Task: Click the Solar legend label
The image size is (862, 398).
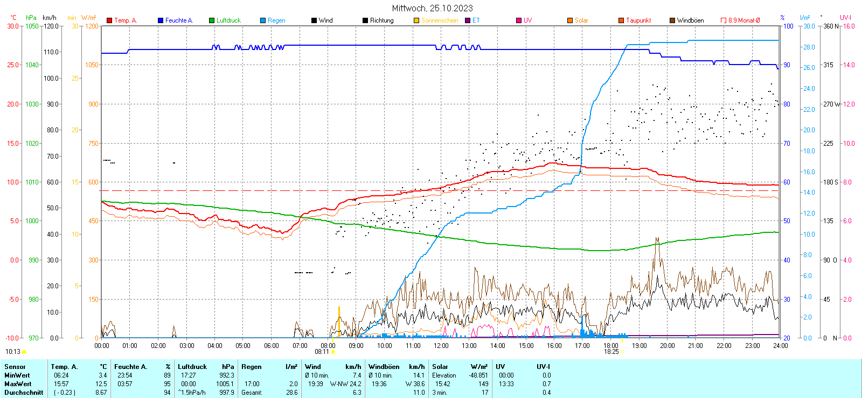Action: (x=581, y=20)
